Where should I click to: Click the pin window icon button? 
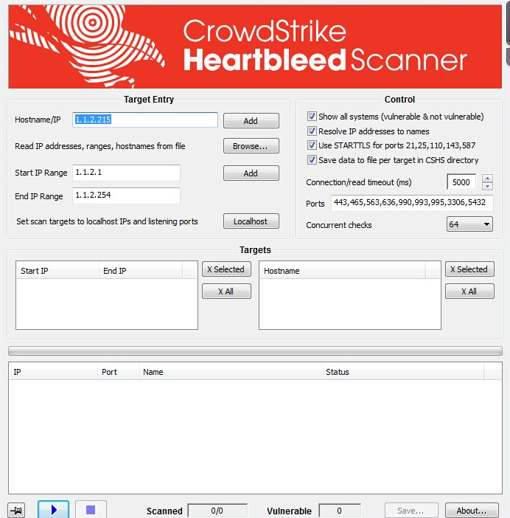pos(16,511)
